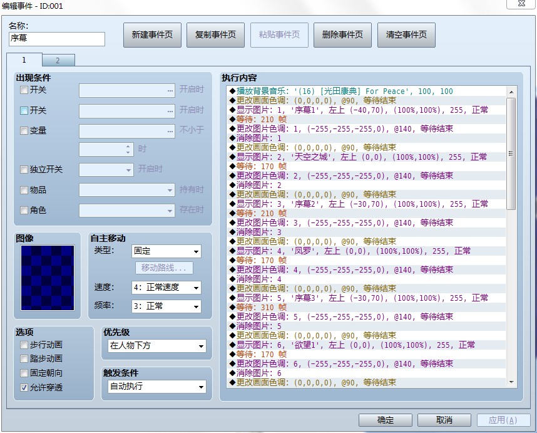Click the 执行内容 vertical scrollbar thumb
This screenshot has width=537, height=433.
(x=511, y=154)
